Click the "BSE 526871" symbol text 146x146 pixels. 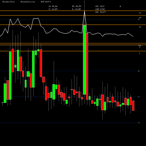(x=46, y=2)
